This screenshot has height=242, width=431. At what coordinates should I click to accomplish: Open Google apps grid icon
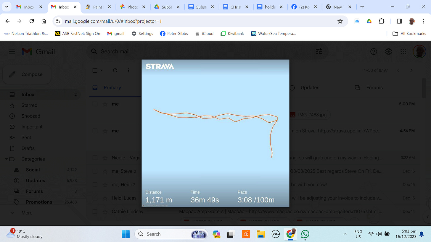pyautogui.click(x=403, y=52)
